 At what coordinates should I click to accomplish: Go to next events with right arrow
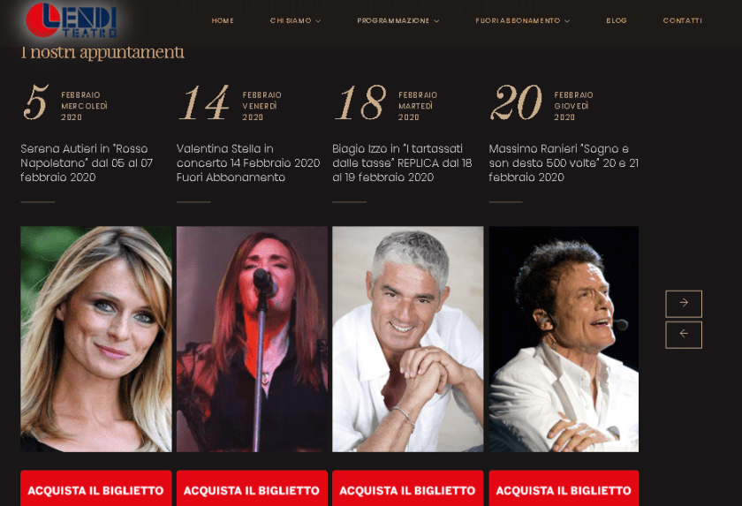pyautogui.click(x=684, y=303)
